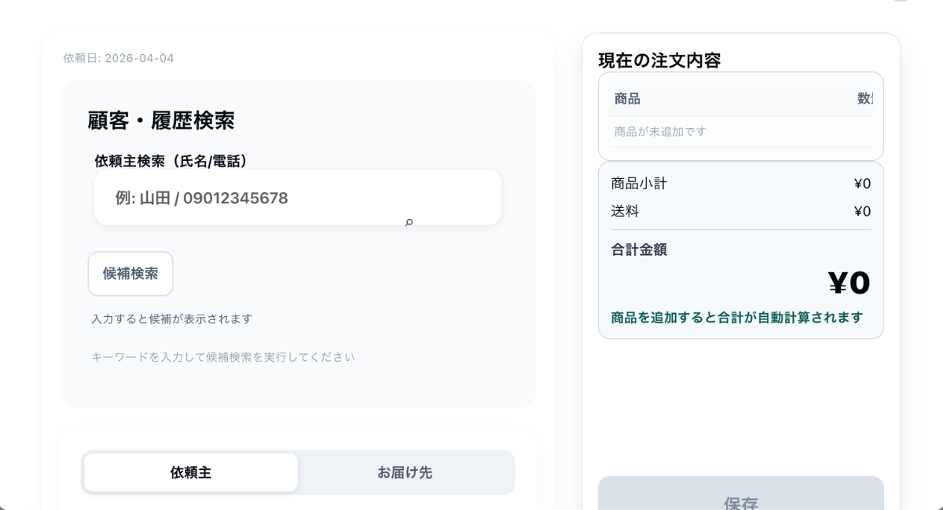
Task: Click the 依頼主検索 name/phone input field
Action: pos(297,198)
